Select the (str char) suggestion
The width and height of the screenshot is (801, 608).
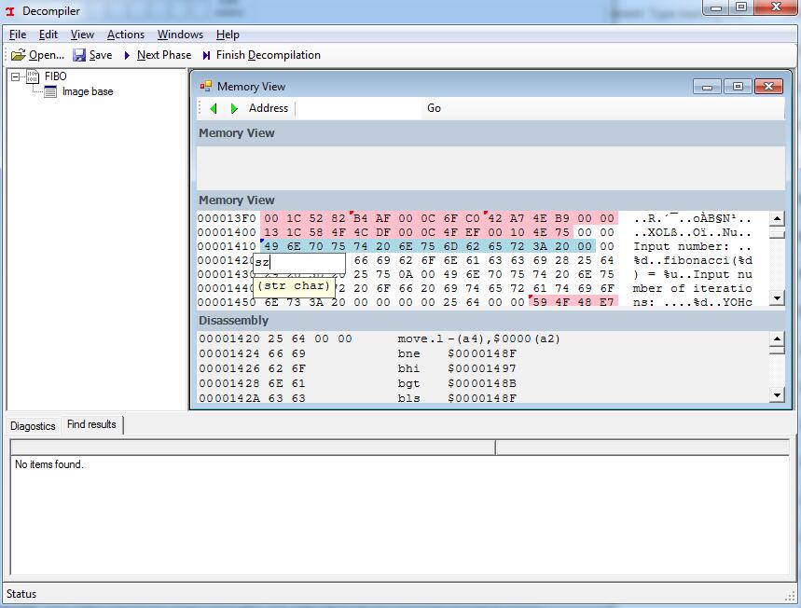coord(294,285)
